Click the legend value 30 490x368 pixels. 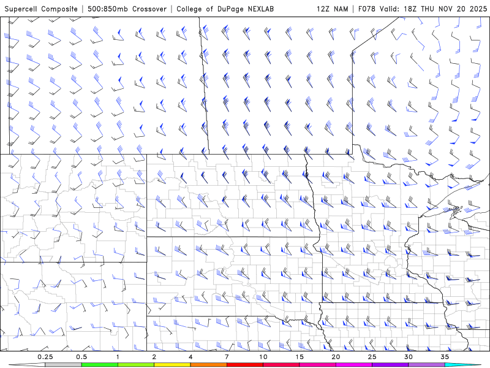pyautogui.click(x=409, y=357)
